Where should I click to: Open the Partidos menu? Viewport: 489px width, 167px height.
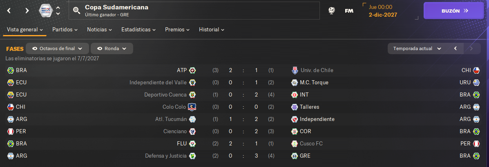tap(65, 30)
